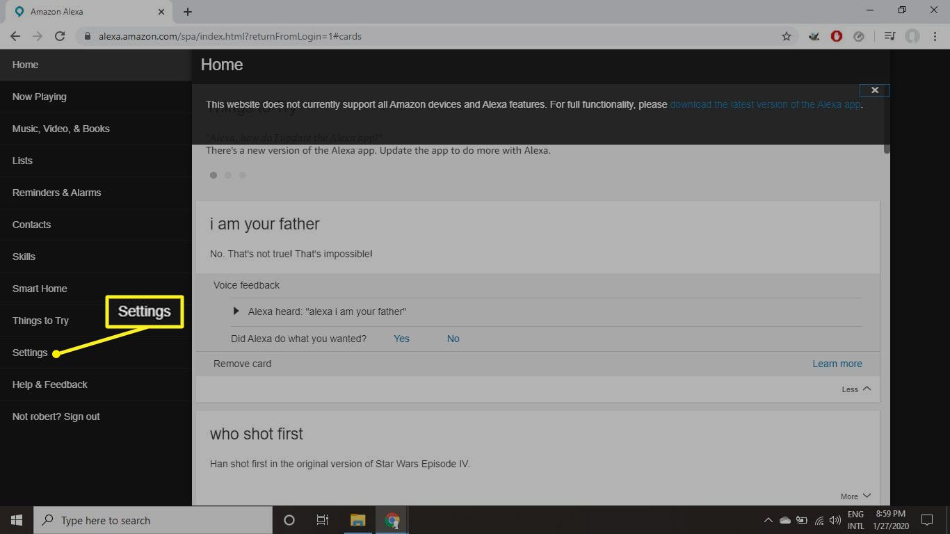The height and width of the screenshot is (534, 950).
Task: Click the taskbar search box
Action: [153, 520]
